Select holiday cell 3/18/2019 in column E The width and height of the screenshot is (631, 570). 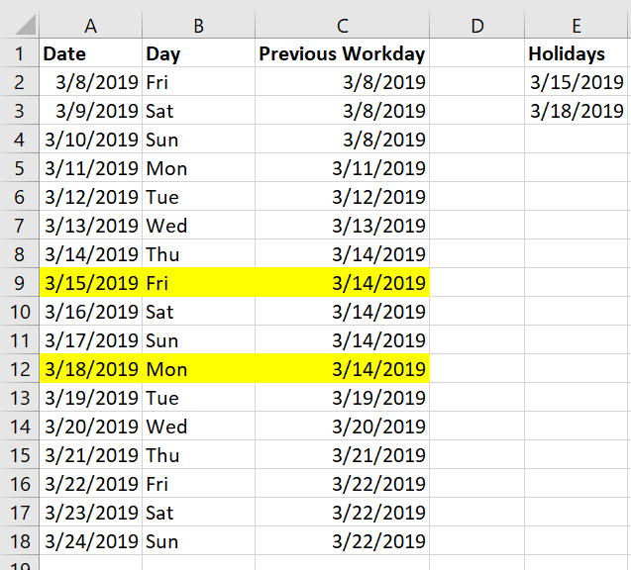click(x=577, y=111)
